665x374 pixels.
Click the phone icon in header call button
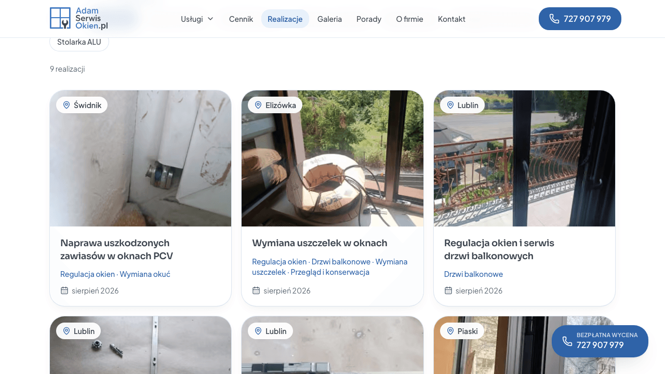click(554, 19)
